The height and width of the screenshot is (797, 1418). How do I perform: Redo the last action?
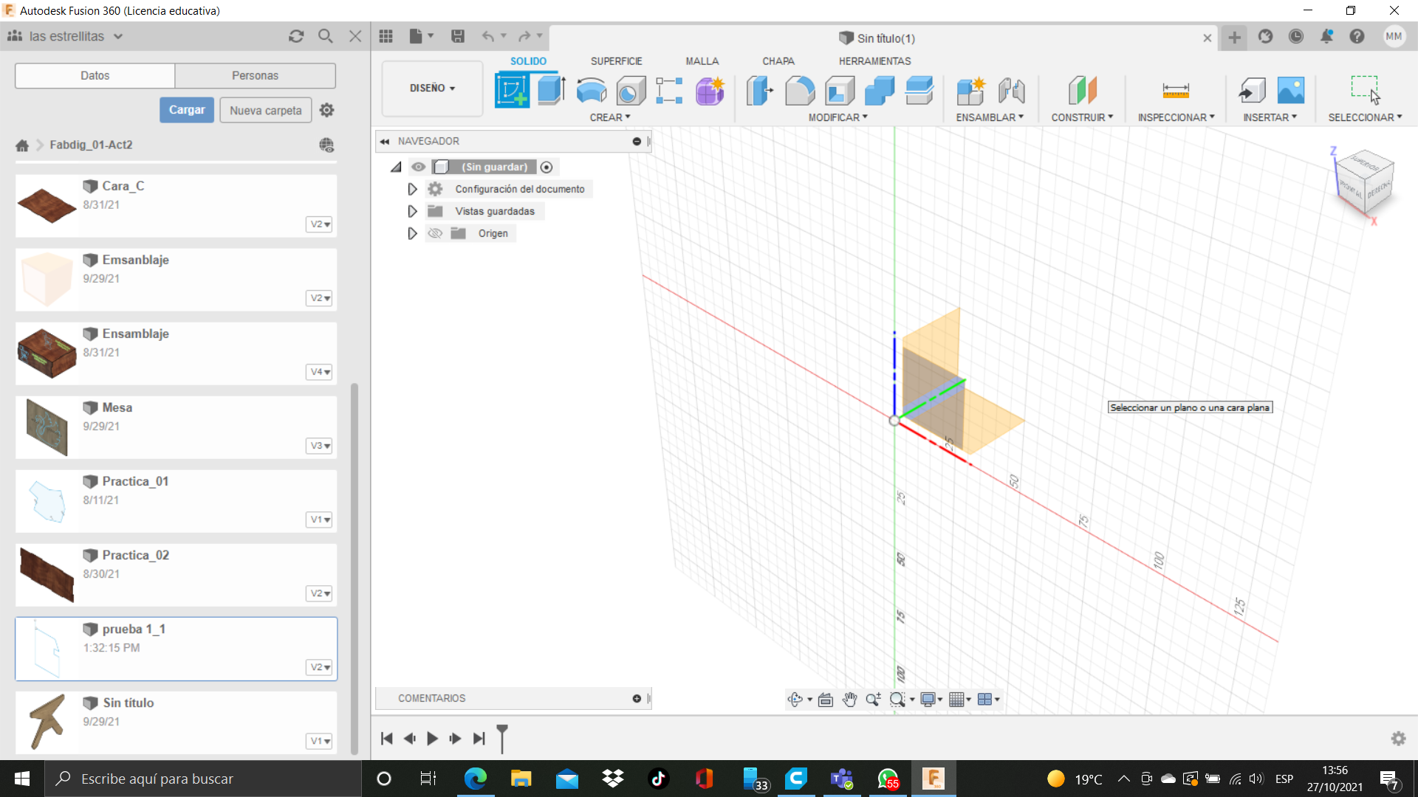[x=524, y=36]
